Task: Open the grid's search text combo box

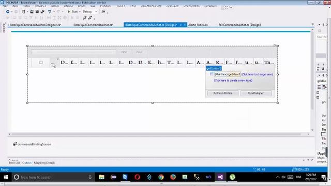Action: point(73,52)
